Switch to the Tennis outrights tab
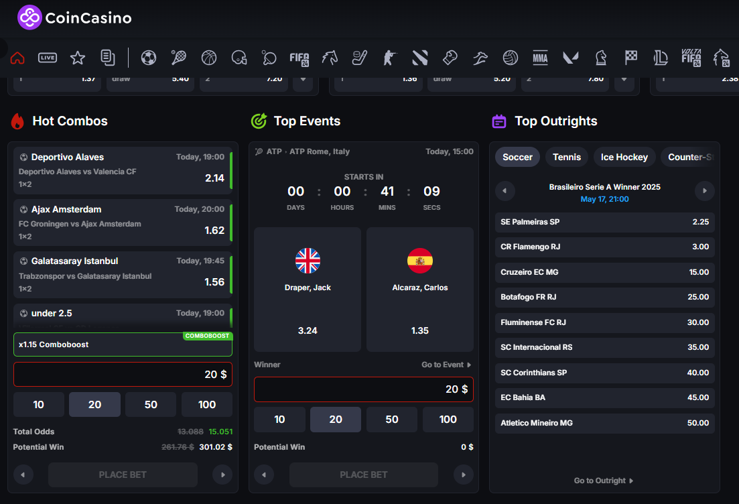The width and height of the screenshot is (739, 504). (x=567, y=157)
